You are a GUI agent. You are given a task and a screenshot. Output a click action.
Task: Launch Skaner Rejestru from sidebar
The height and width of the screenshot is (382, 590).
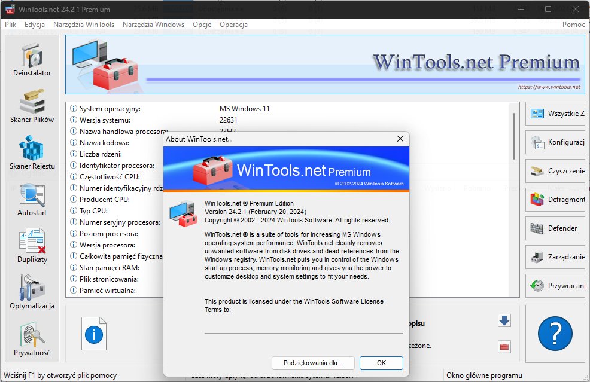click(x=32, y=154)
